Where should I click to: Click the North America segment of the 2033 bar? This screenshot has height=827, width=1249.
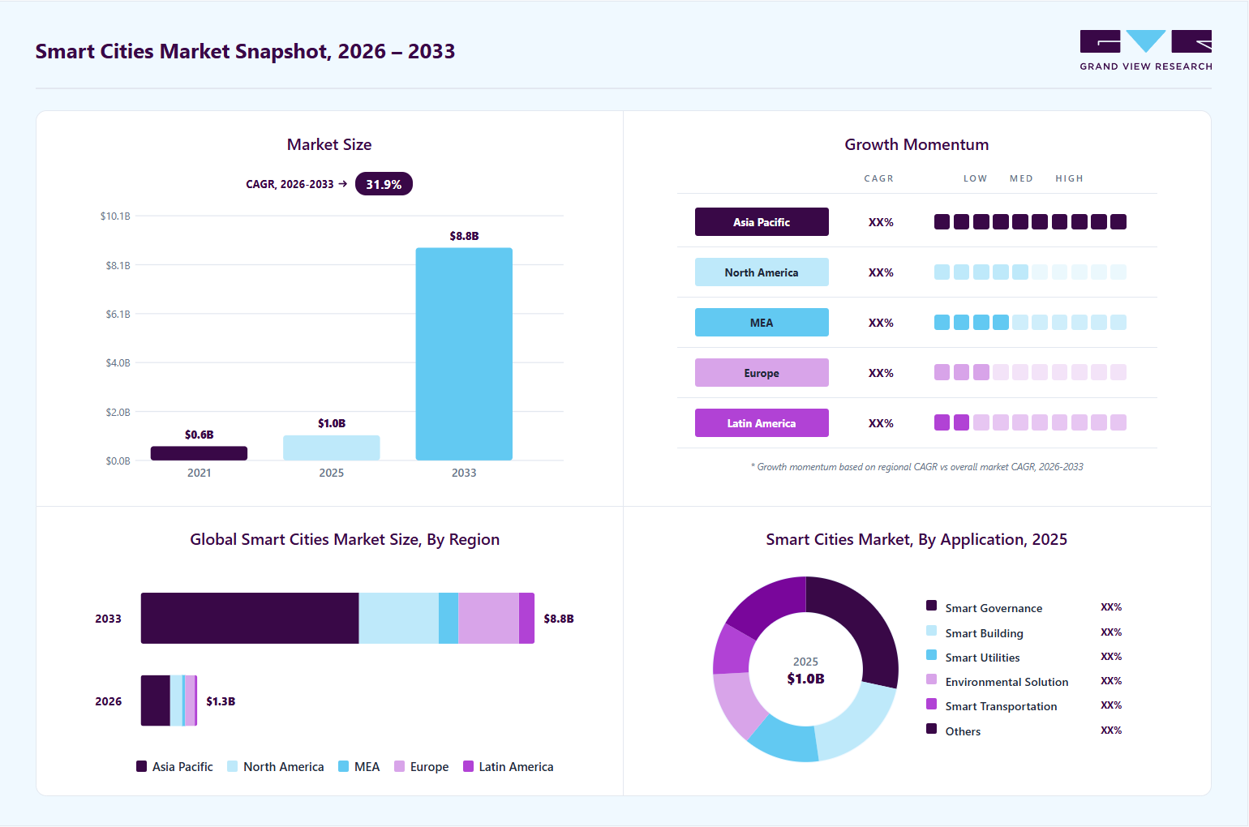(x=399, y=619)
